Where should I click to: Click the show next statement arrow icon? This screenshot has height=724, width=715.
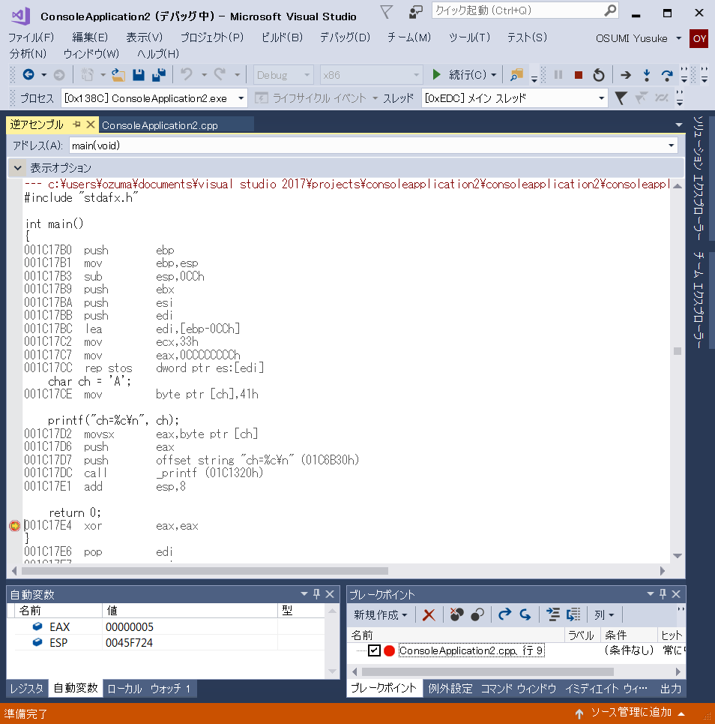tap(626, 75)
